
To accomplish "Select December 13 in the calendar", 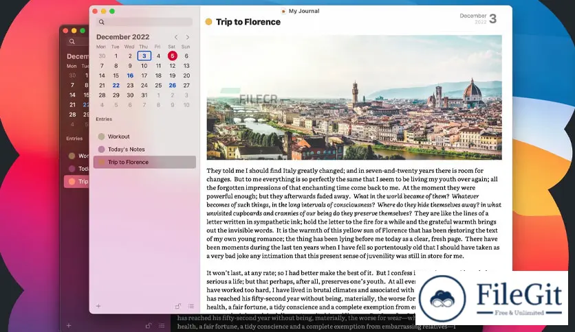I will (x=186, y=66).
